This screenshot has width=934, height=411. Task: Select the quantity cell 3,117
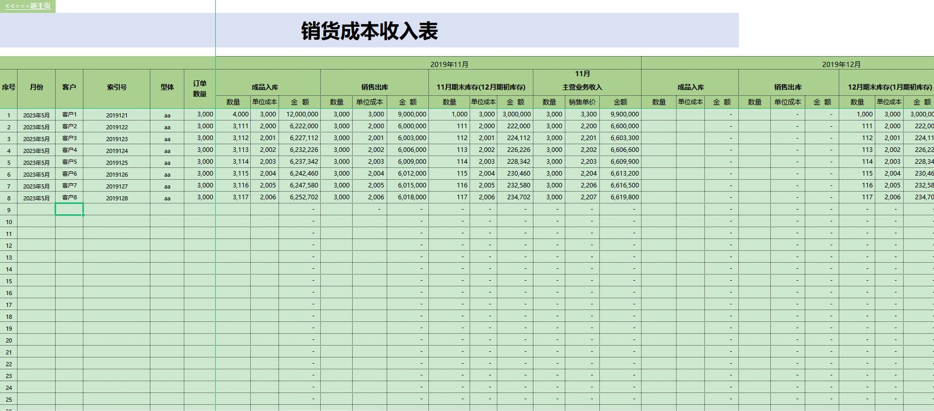coord(233,197)
